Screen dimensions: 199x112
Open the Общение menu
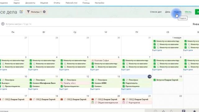point(44,3)
